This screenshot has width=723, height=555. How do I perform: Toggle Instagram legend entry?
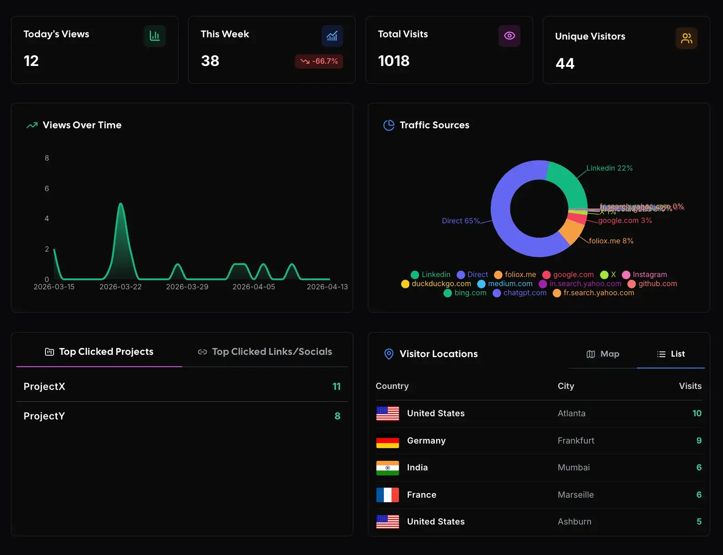pyautogui.click(x=645, y=275)
